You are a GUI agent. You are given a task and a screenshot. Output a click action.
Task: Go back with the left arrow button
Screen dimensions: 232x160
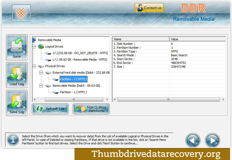193,140
